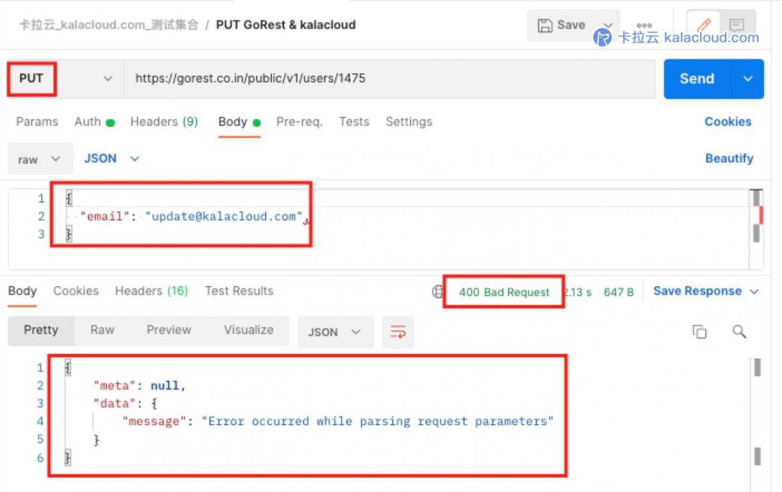
Task: Send the request
Action: point(697,79)
